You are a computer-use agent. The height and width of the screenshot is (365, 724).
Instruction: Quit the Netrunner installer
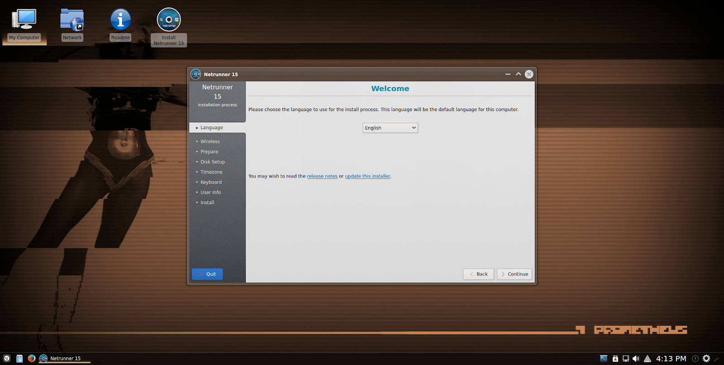(x=207, y=274)
